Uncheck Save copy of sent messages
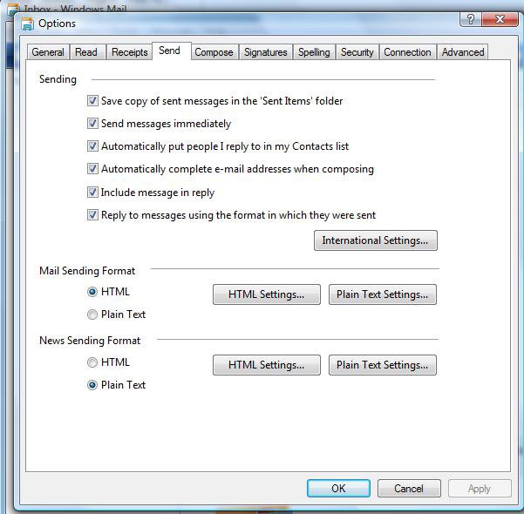The height and width of the screenshot is (514, 524). coord(92,100)
